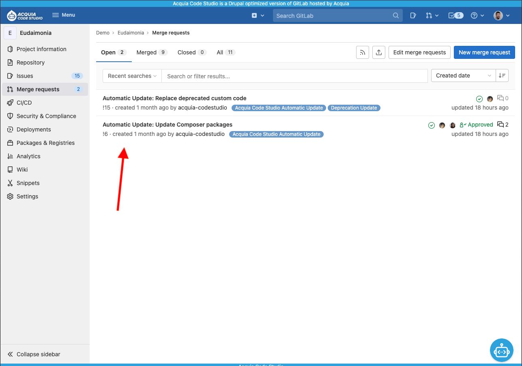
Task: Collapse the sidebar
Action: pos(45,354)
